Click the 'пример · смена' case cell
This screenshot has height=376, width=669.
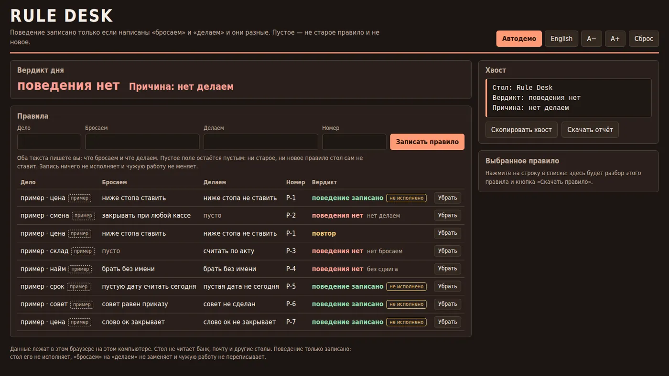pos(58,215)
